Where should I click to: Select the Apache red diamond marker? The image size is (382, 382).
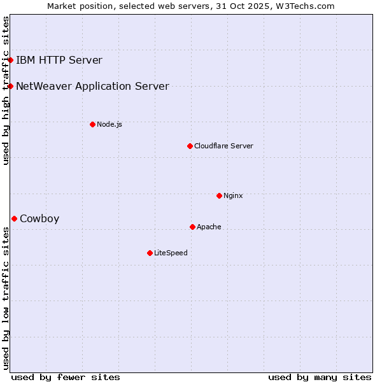tap(192, 227)
